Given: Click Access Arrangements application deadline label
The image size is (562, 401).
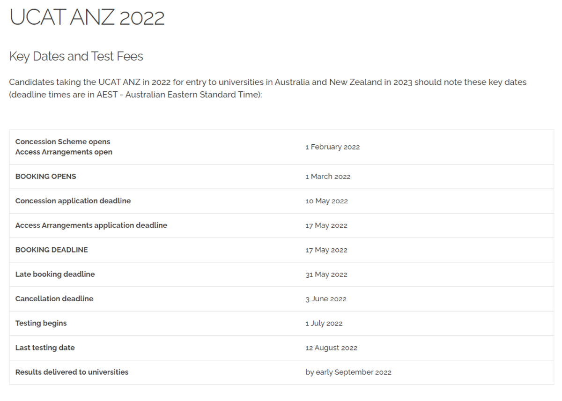Looking at the screenshot, I should coord(91,225).
